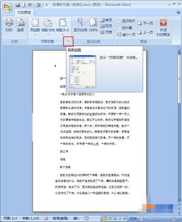This screenshot has height=222, width=182.
Task: Toggle the 放大镜 magnifier checkbox
Action: (x=119, y=28)
